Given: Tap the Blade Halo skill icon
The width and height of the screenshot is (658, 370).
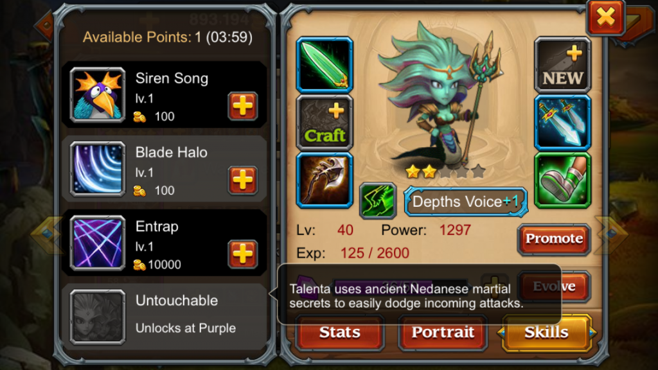Looking at the screenshot, I should click(98, 169).
